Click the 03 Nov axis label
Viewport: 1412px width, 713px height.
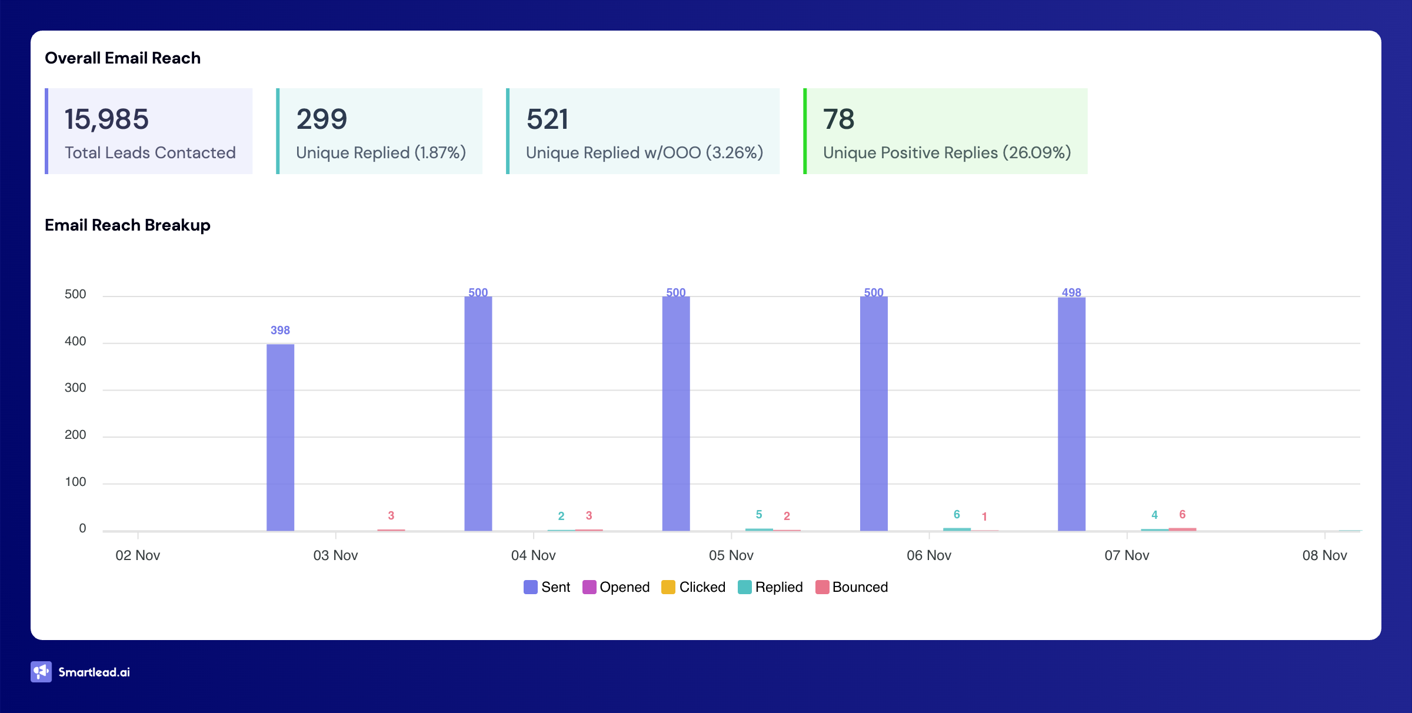pyautogui.click(x=335, y=555)
